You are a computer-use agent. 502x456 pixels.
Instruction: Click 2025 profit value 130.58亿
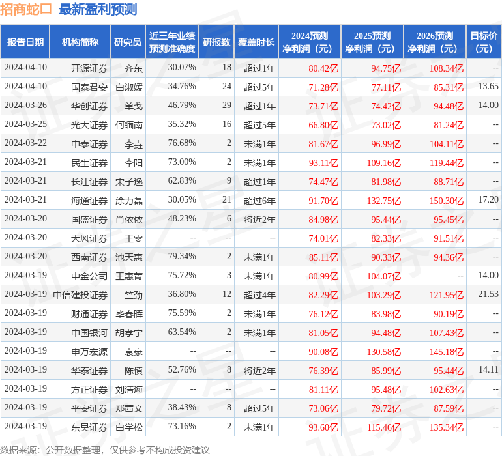(x=384, y=352)
